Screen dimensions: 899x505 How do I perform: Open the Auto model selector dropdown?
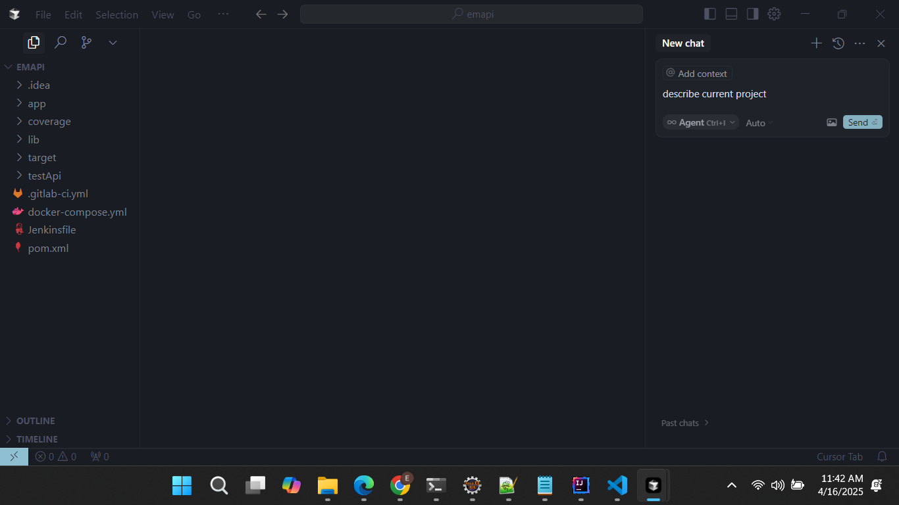[x=759, y=123]
